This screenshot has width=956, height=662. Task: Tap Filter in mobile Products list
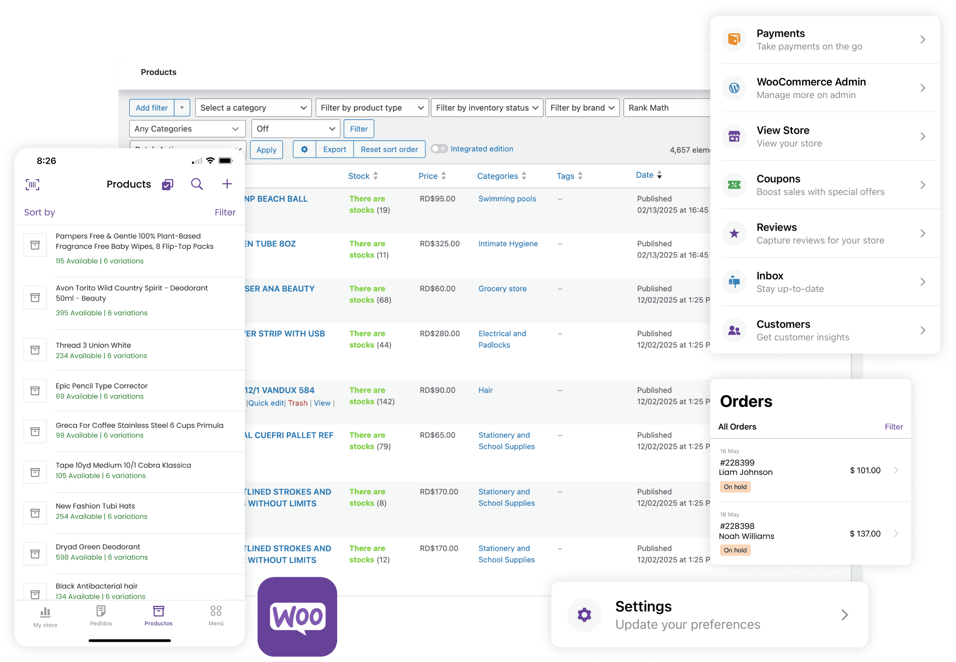[225, 213]
